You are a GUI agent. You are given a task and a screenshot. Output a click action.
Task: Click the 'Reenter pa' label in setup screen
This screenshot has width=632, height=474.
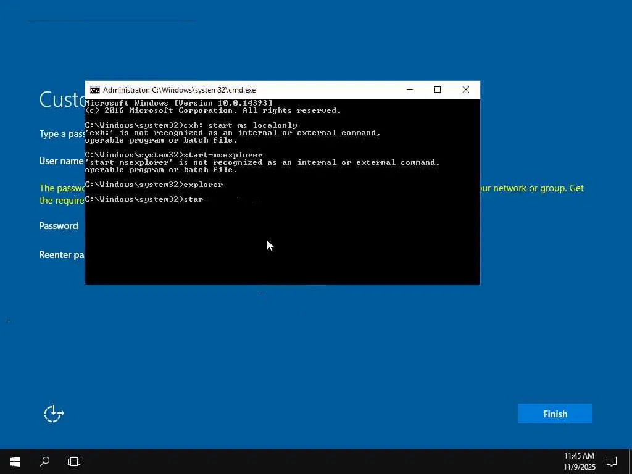point(62,255)
